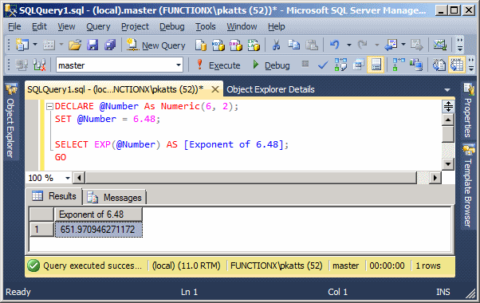Open the Undo history dropdown arrow
Viewport: 480px width, 303px height.
point(348,45)
